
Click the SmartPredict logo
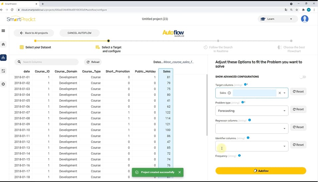click(x=21, y=19)
